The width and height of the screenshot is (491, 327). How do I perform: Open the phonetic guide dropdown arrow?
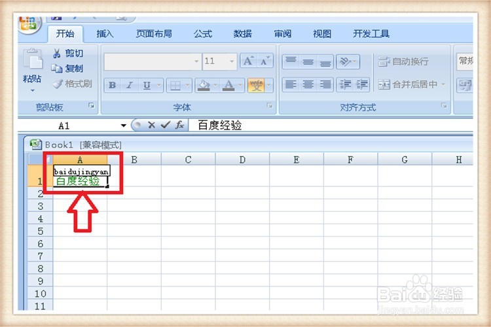pos(268,85)
